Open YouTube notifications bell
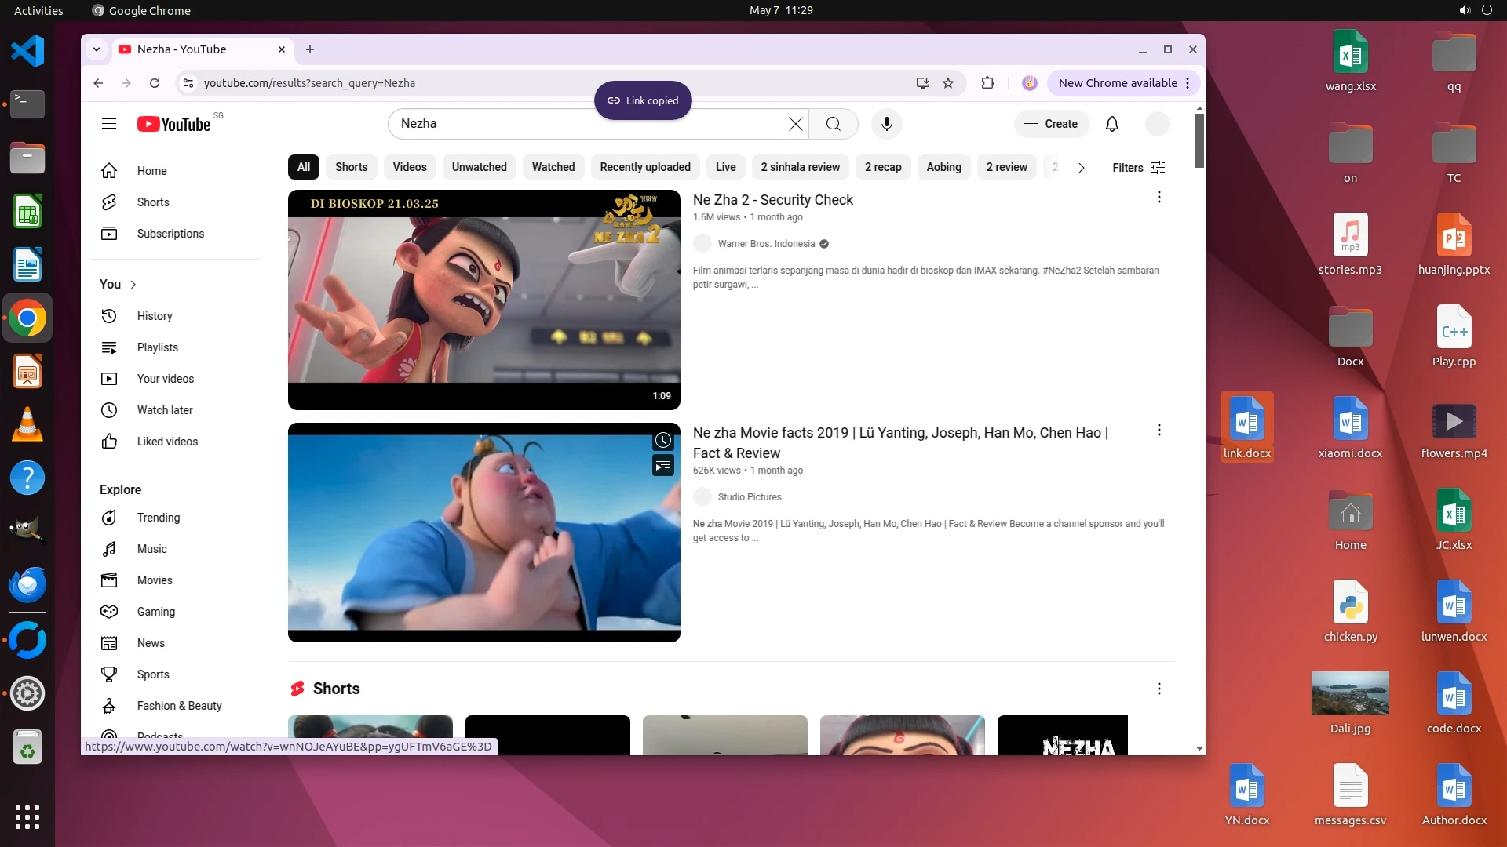1507x847 pixels. 1111,124
